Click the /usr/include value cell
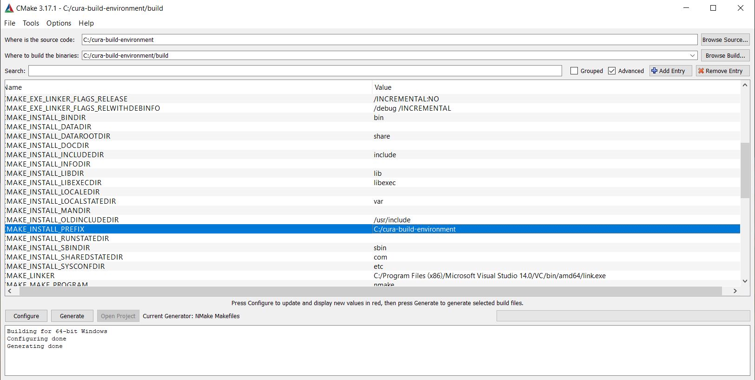 coord(556,220)
